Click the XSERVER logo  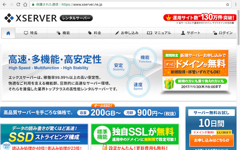coord(31,18)
